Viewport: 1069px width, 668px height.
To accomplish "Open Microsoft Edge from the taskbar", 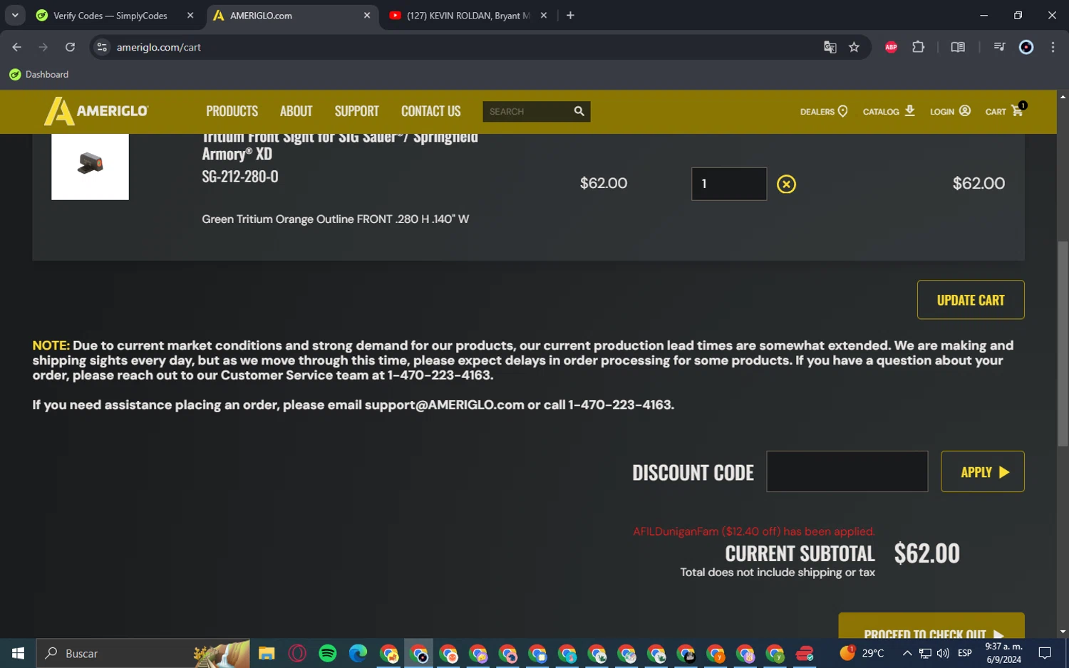I will 358,653.
